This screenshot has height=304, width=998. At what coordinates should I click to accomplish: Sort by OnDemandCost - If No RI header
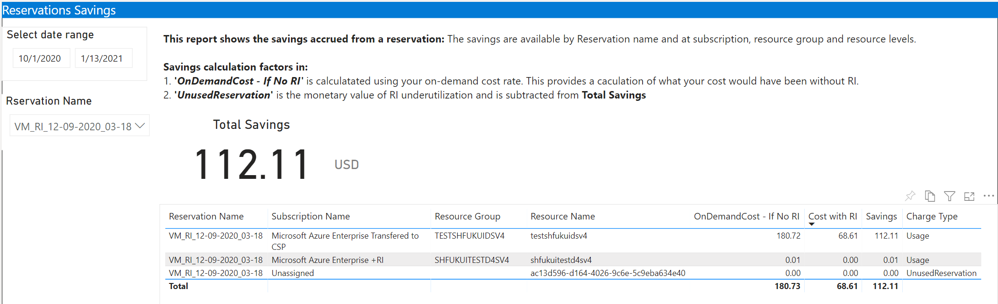pos(746,216)
